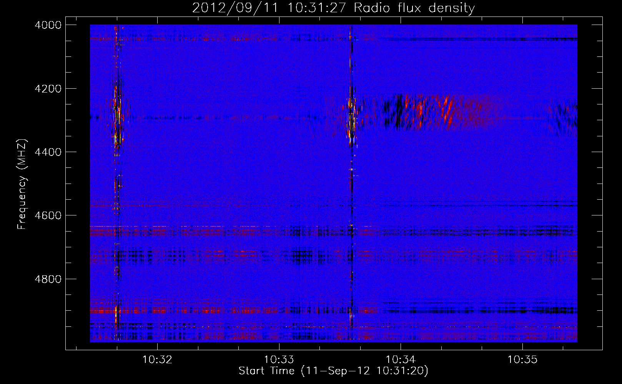
Task: Click the 10:32 time tick label
Action: point(157,360)
